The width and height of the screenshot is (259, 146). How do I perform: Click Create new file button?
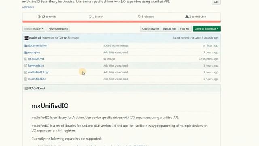pyautogui.click(x=151, y=29)
